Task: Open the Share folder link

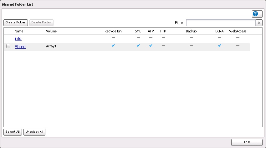Action: [20, 47]
